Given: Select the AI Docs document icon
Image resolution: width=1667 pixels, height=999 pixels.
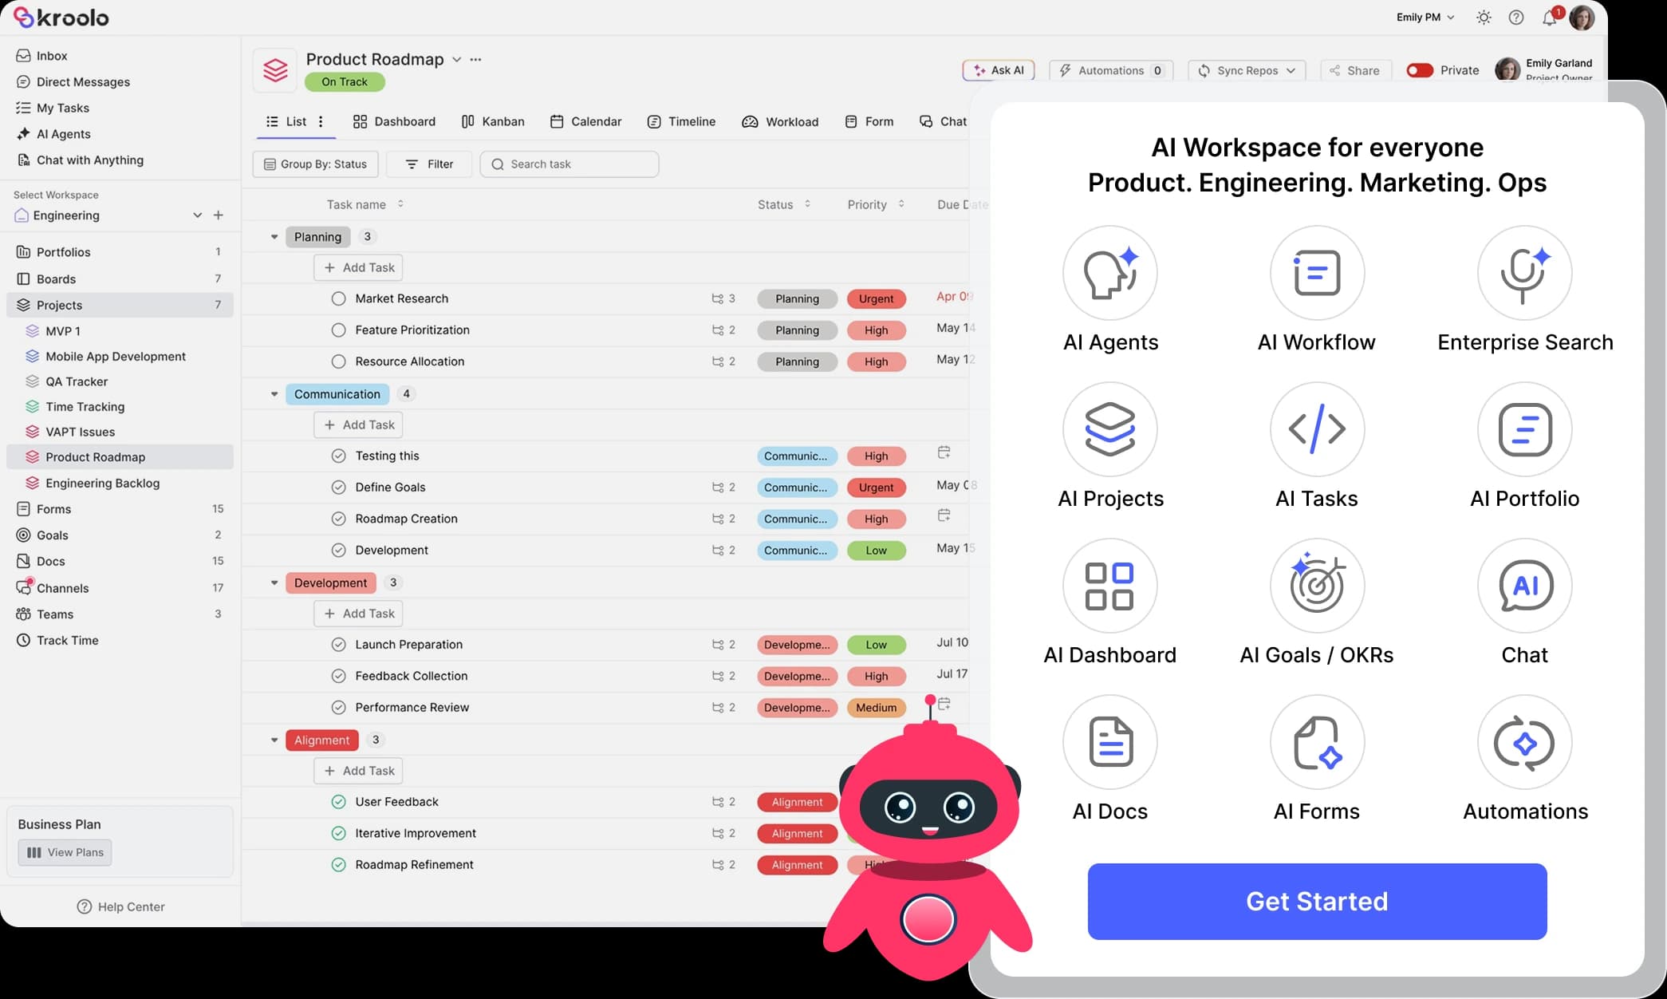Looking at the screenshot, I should click(1109, 742).
